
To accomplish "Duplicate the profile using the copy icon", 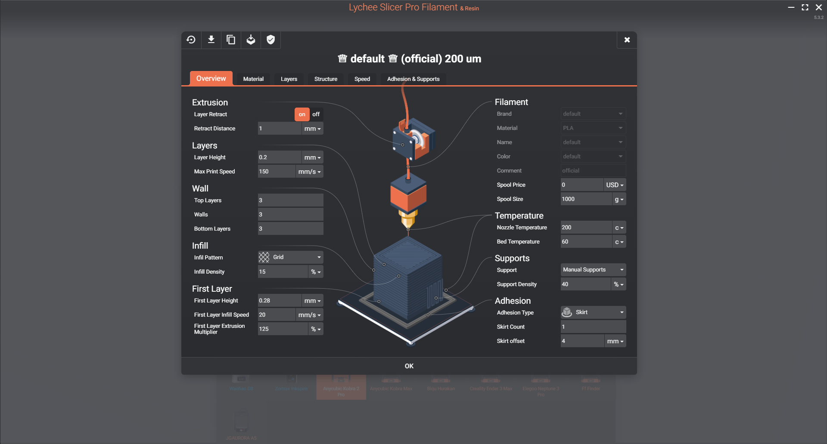I will (231, 40).
